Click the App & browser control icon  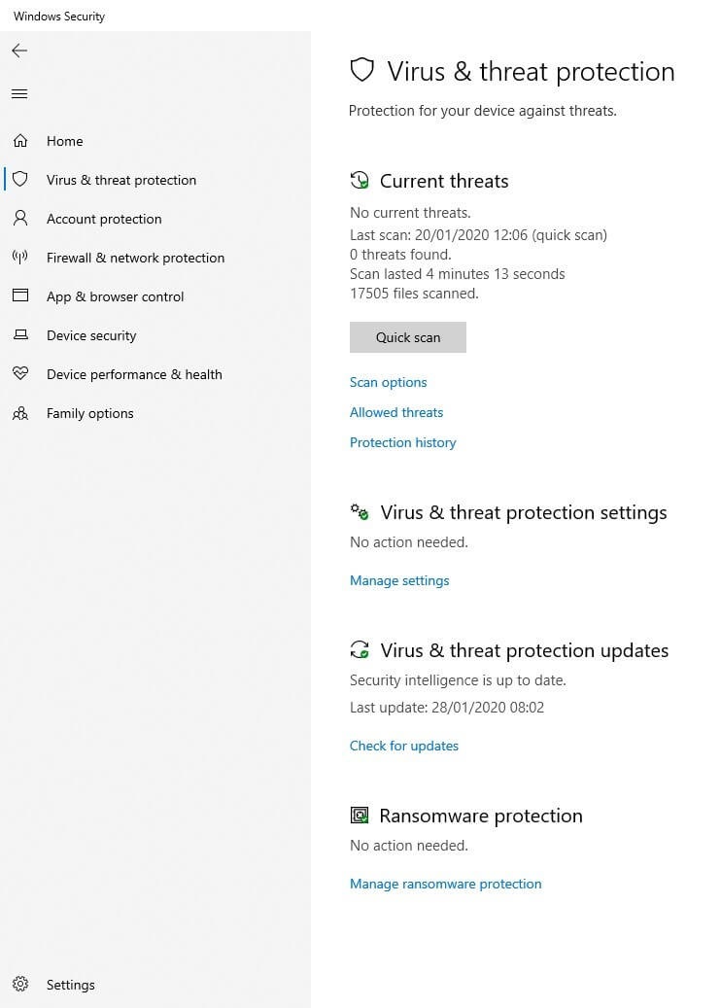[x=20, y=296]
